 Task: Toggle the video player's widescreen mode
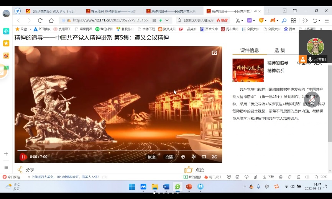204,157
